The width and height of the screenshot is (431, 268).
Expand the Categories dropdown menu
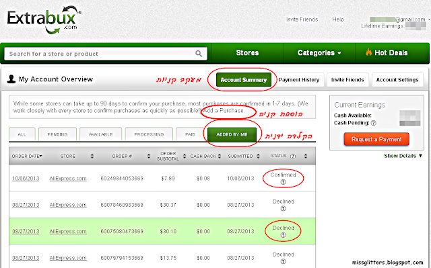point(319,52)
